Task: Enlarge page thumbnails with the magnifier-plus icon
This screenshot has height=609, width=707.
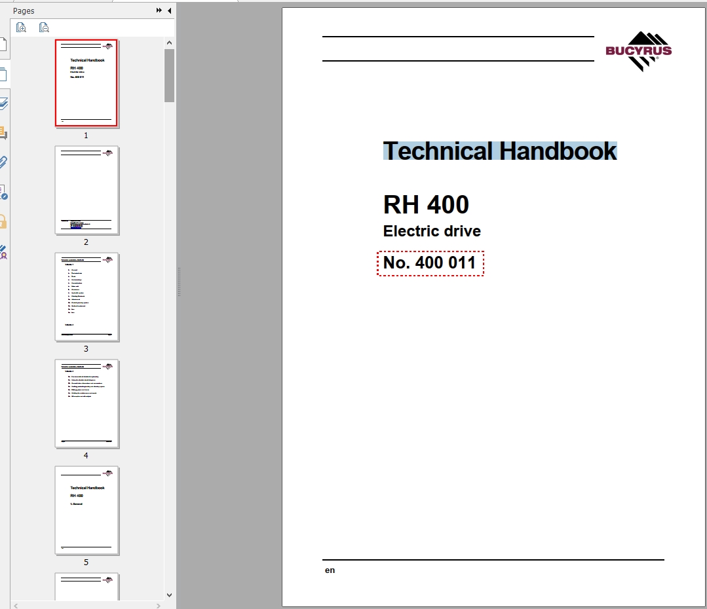Action: [21, 27]
